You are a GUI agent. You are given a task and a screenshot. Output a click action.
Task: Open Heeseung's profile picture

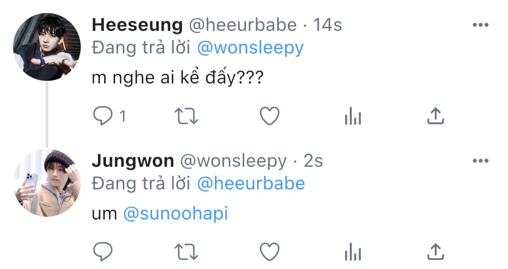(x=46, y=47)
